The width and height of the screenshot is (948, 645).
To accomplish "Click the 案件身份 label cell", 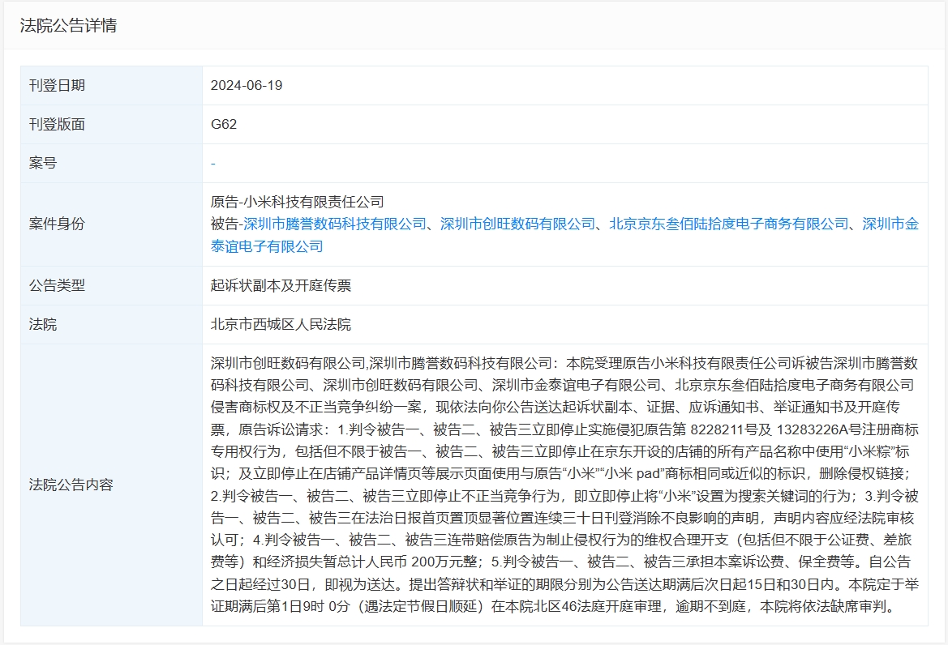I will click(111, 224).
